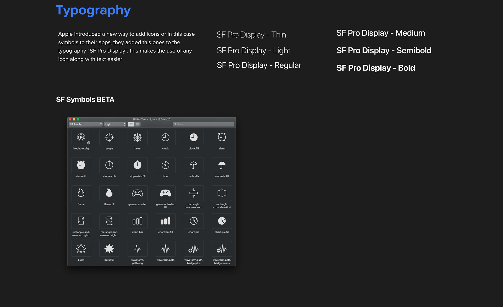The width and height of the screenshot is (503, 307).
Task: Click the burst.fill star symbol
Action: [x=109, y=249]
